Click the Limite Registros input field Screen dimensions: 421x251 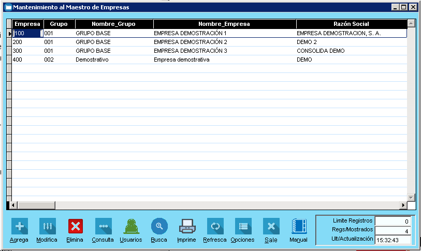(x=393, y=222)
